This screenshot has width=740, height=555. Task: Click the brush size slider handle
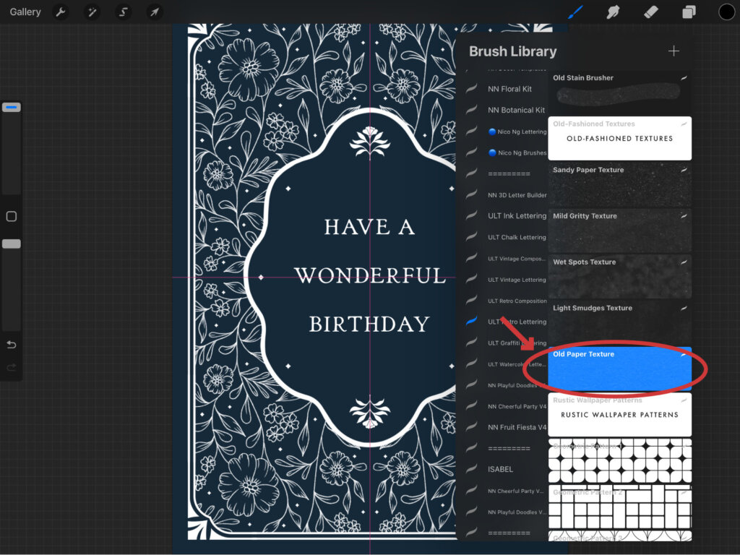click(x=11, y=108)
